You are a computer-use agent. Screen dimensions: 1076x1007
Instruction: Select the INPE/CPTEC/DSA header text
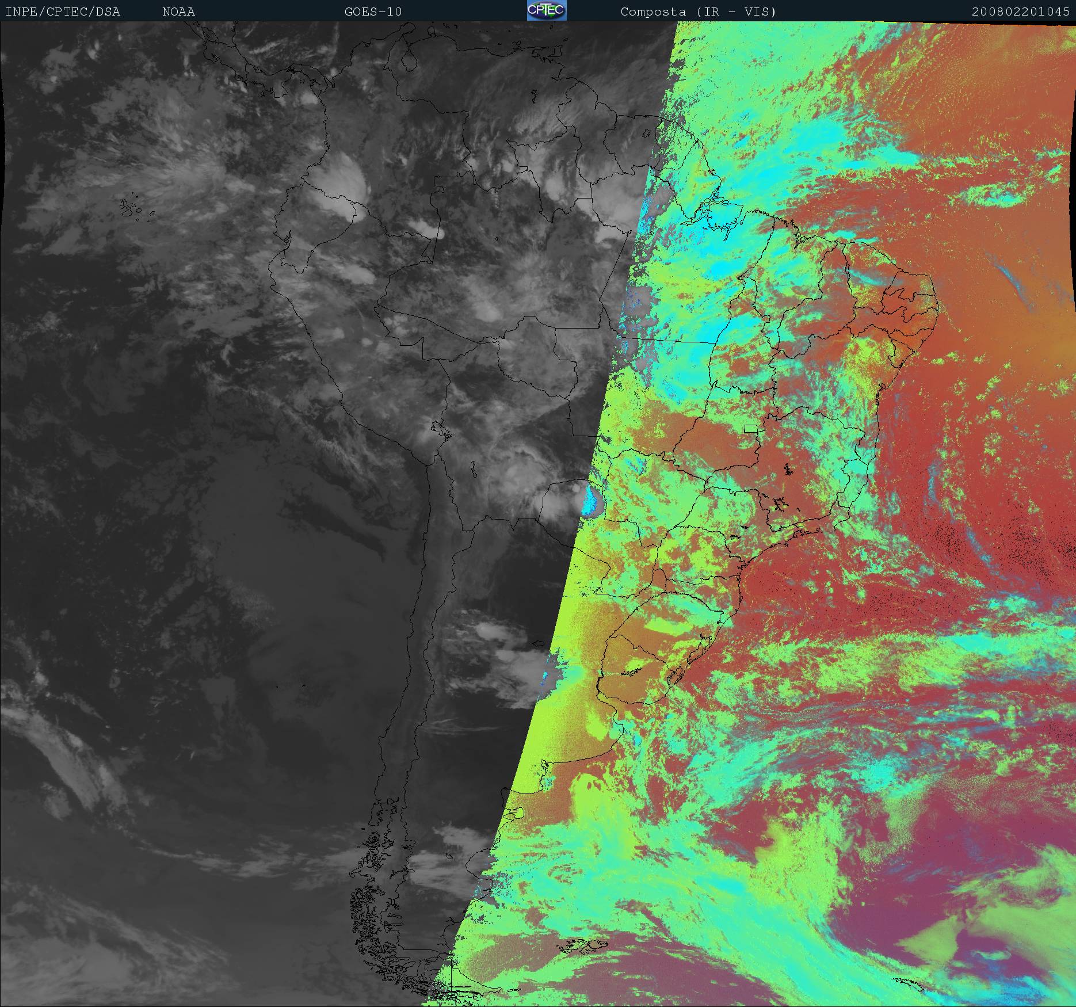pyautogui.click(x=63, y=12)
